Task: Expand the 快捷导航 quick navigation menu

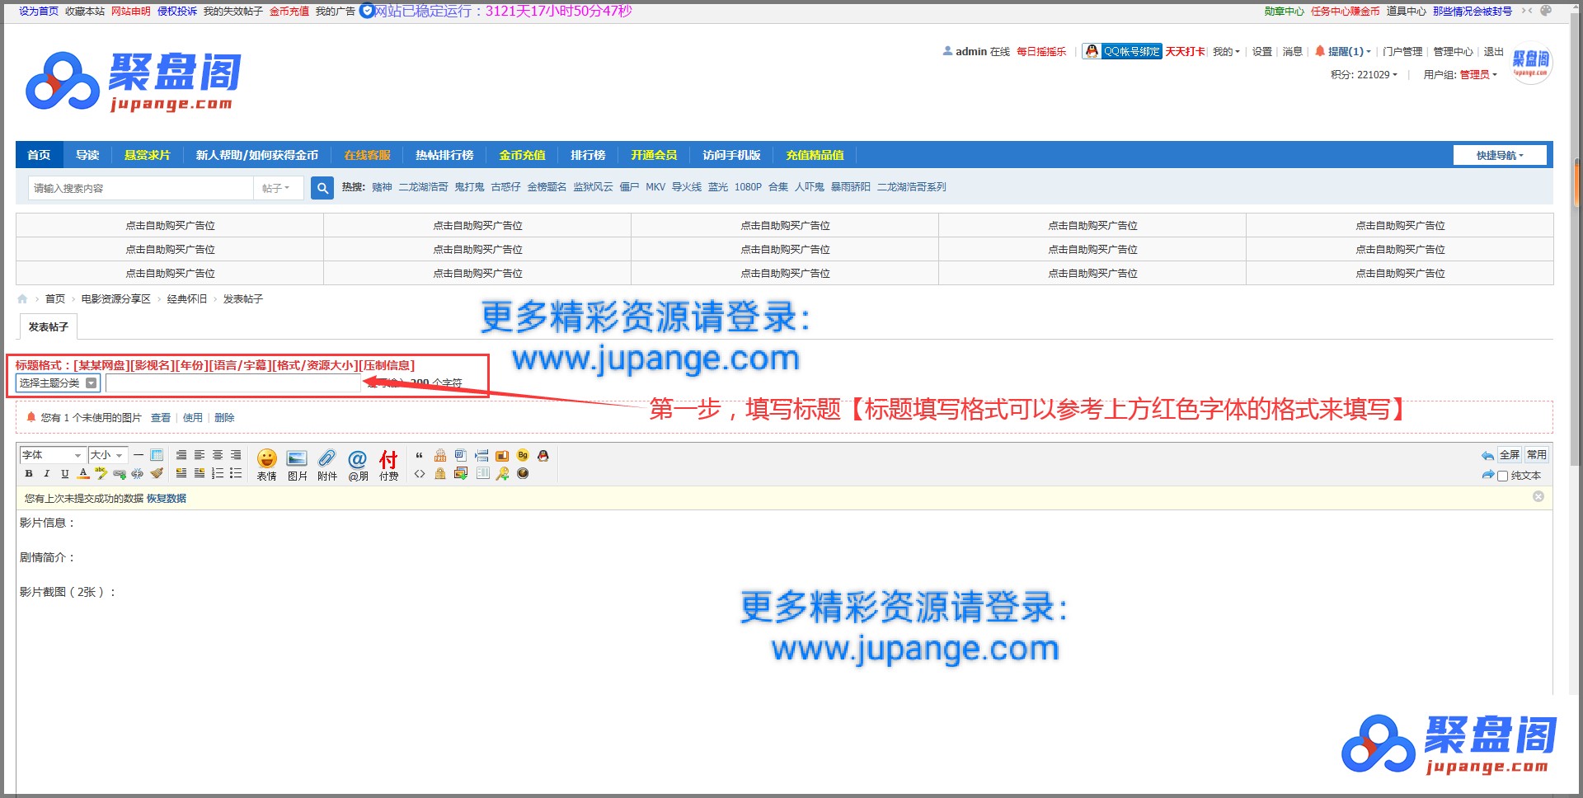Action: point(1500,155)
